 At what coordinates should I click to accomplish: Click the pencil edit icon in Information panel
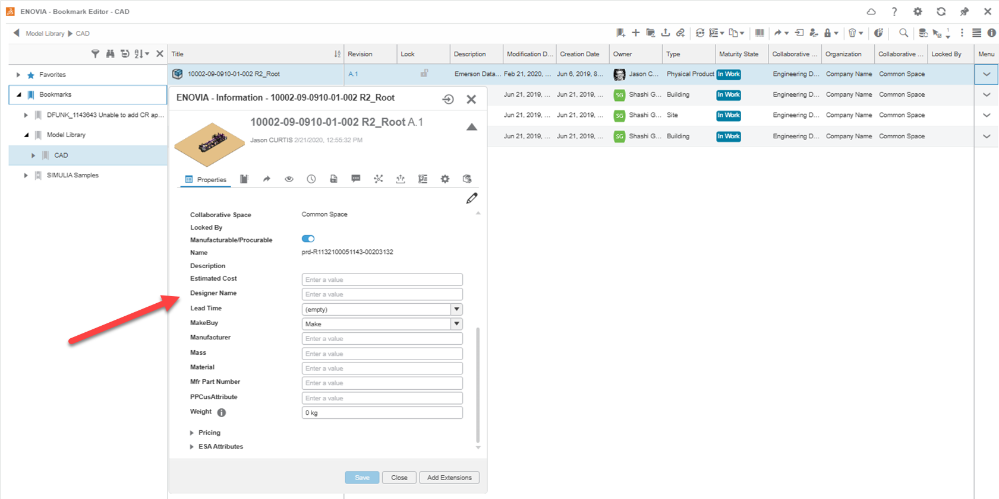click(x=471, y=198)
